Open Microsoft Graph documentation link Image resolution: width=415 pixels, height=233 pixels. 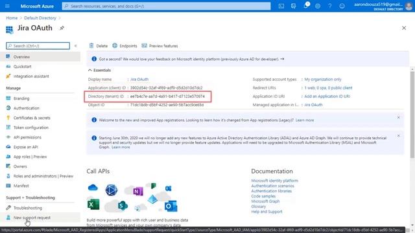tap(265, 201)
